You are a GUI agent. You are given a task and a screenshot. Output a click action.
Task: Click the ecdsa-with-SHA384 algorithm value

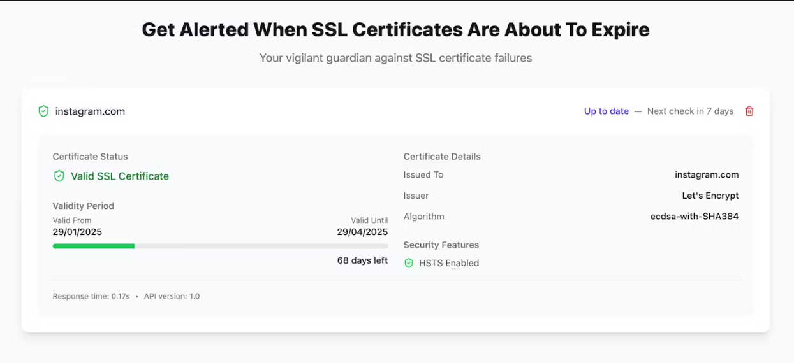pyautogui.click(x=695, y=217)
